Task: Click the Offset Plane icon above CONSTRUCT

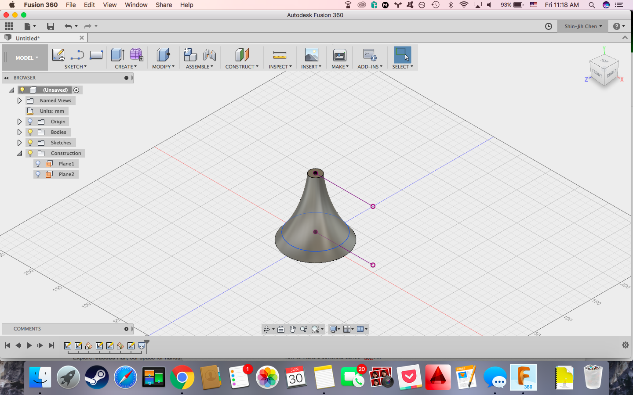Action: [242, 55]
